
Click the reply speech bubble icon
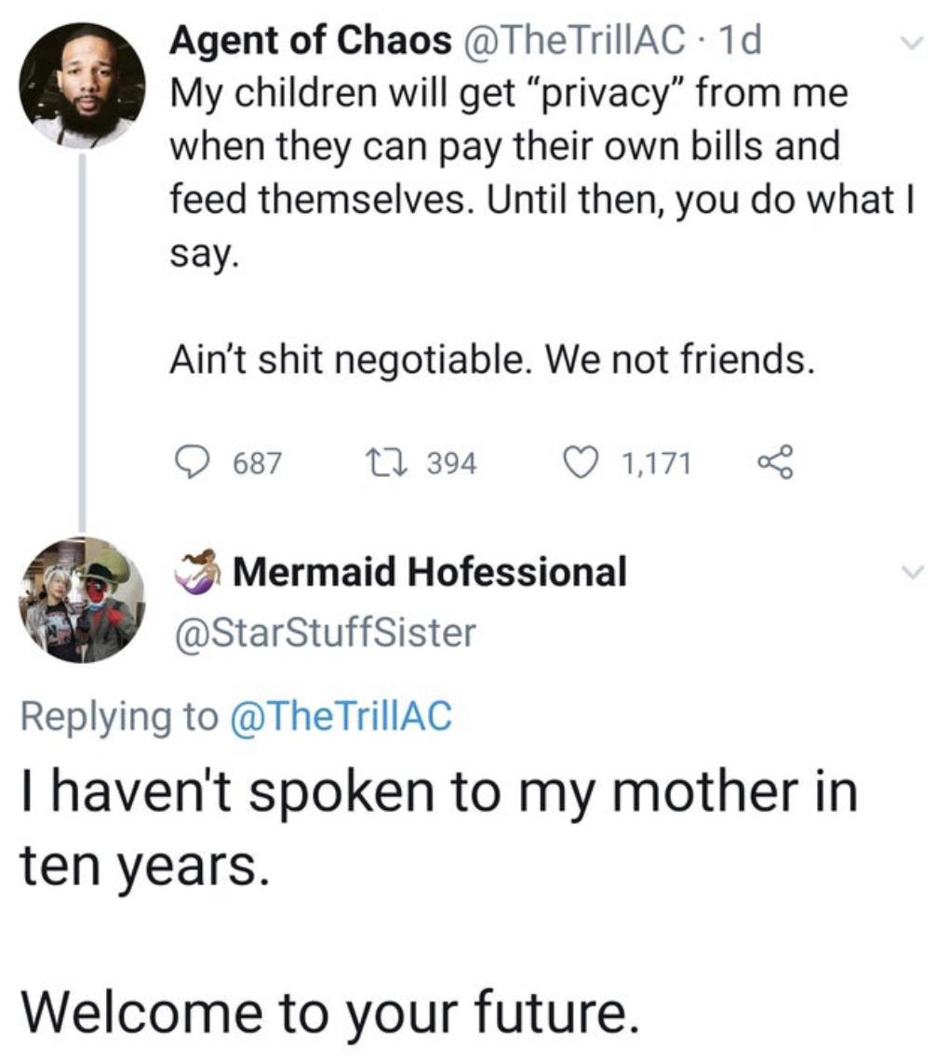[190, 461]
